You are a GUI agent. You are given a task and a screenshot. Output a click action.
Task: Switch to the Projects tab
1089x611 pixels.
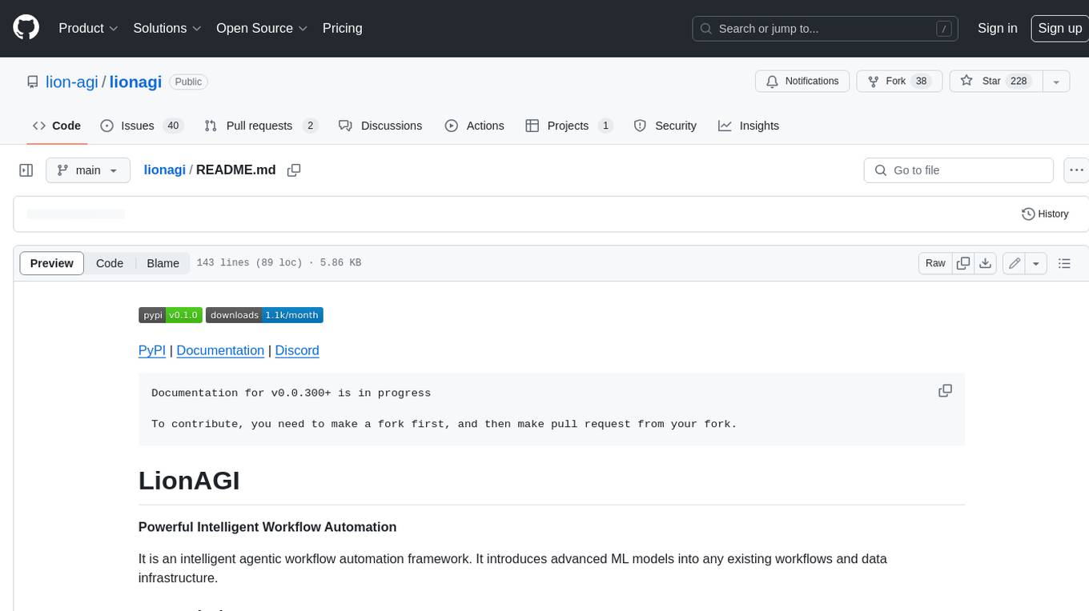pyautogui.click(x=569, y=126)
